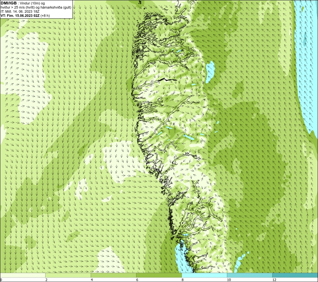This screenshot has height=282, width=318.
Task: Pick the above-12 m/s teal segment
Action: [x=295, y=275]
